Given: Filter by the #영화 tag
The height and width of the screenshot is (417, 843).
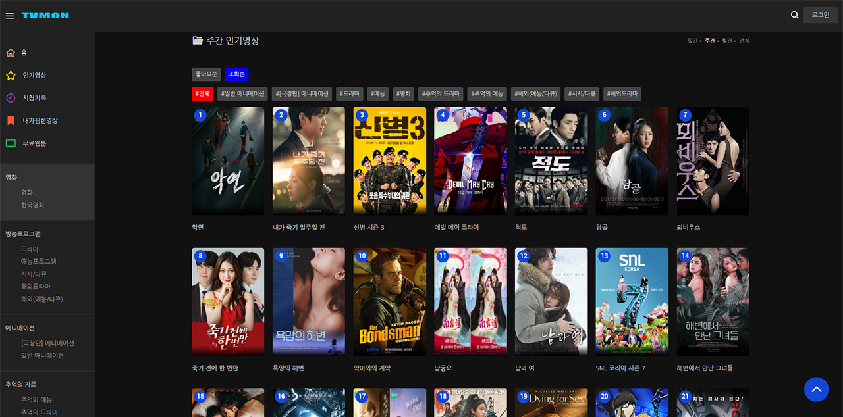Looking at the screenshot, I should pyautogui.click(x=404, y=94).
